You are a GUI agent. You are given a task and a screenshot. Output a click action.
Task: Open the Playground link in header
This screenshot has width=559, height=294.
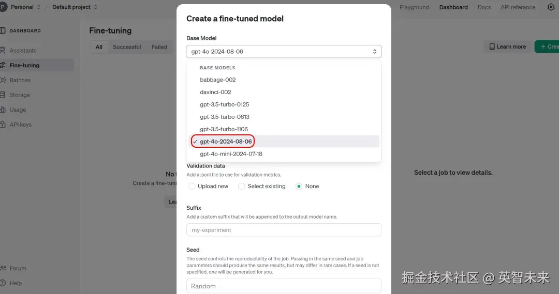coord(414,7)
